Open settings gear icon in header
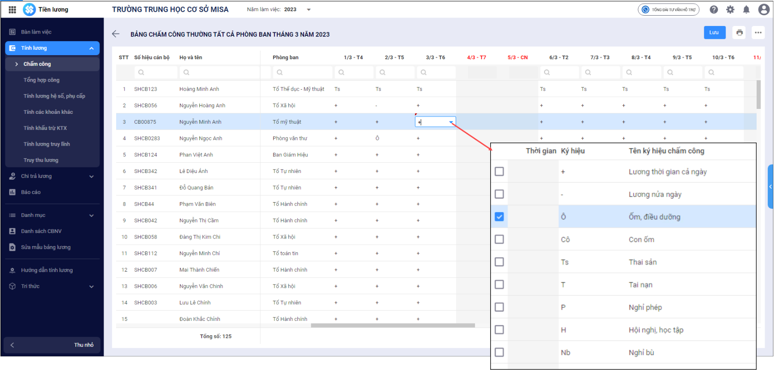 click(x=730, y=9)
